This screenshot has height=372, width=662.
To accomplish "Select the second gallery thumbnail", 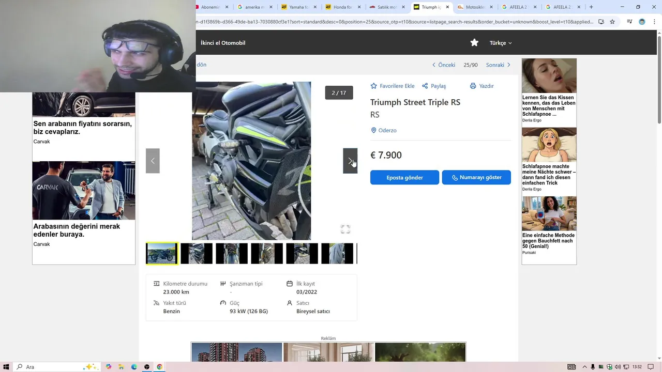I will point(197,254).
